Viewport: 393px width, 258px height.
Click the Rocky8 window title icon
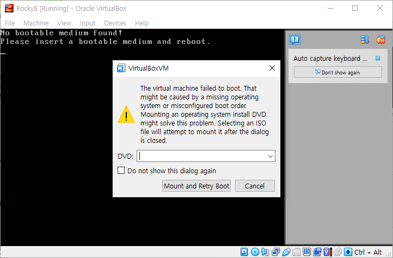coord(9,8)
